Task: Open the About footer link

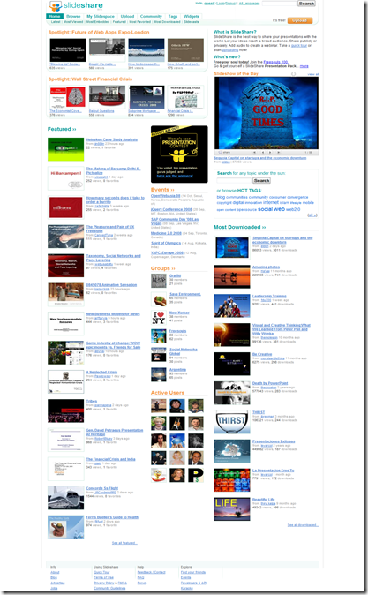Action: (55, 572)
